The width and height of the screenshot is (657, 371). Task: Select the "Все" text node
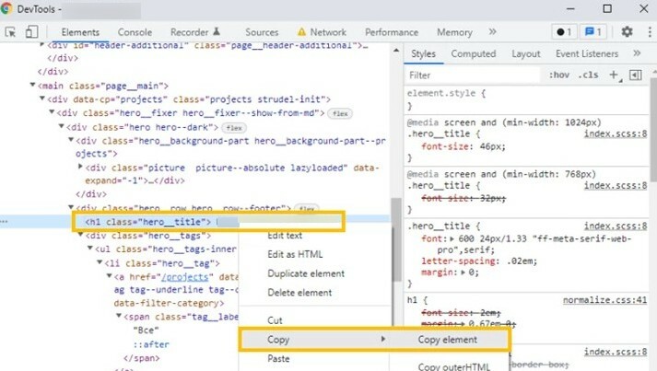pyautogui.click(x=146, y=330)
